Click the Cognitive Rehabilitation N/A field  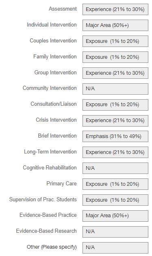[115, 168]
